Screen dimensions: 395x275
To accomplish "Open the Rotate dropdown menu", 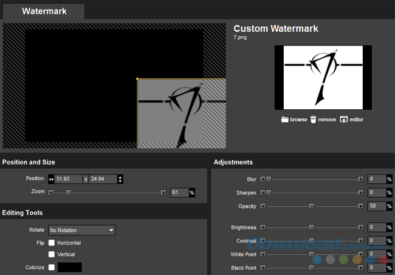I will pyautogui.click(x=81, y=231).
